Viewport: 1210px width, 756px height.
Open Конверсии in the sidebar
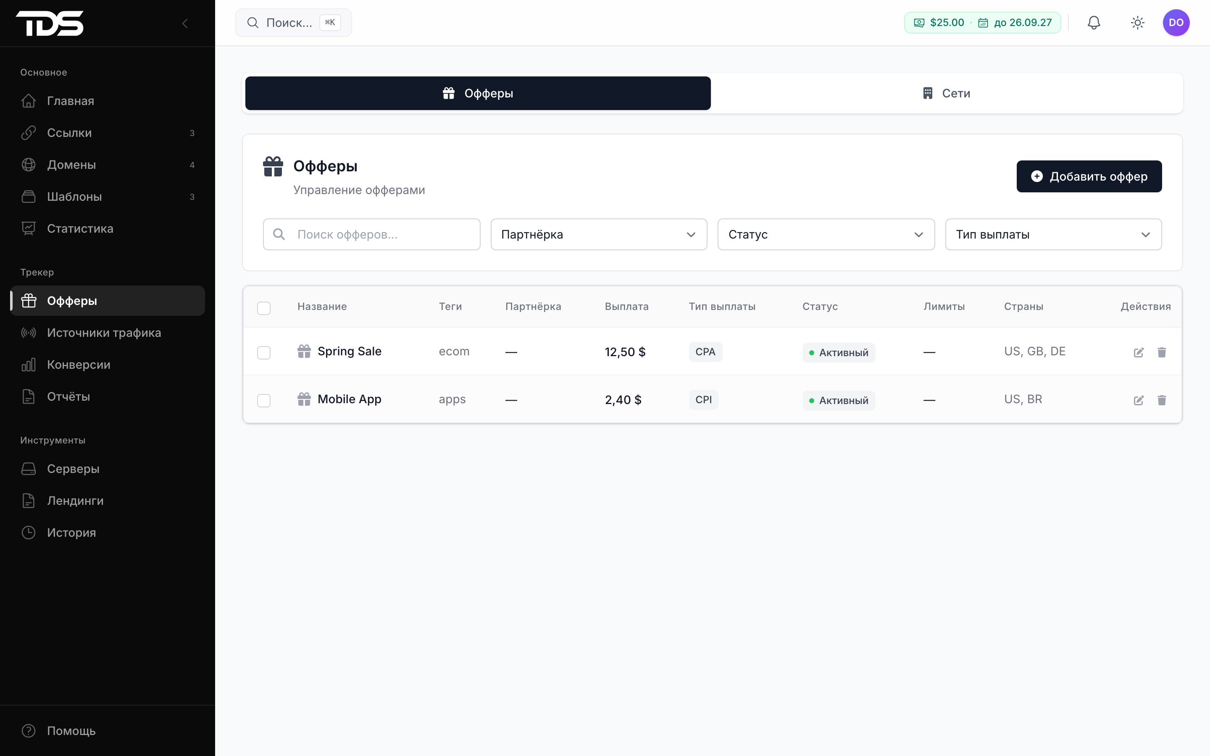[108, 365]
